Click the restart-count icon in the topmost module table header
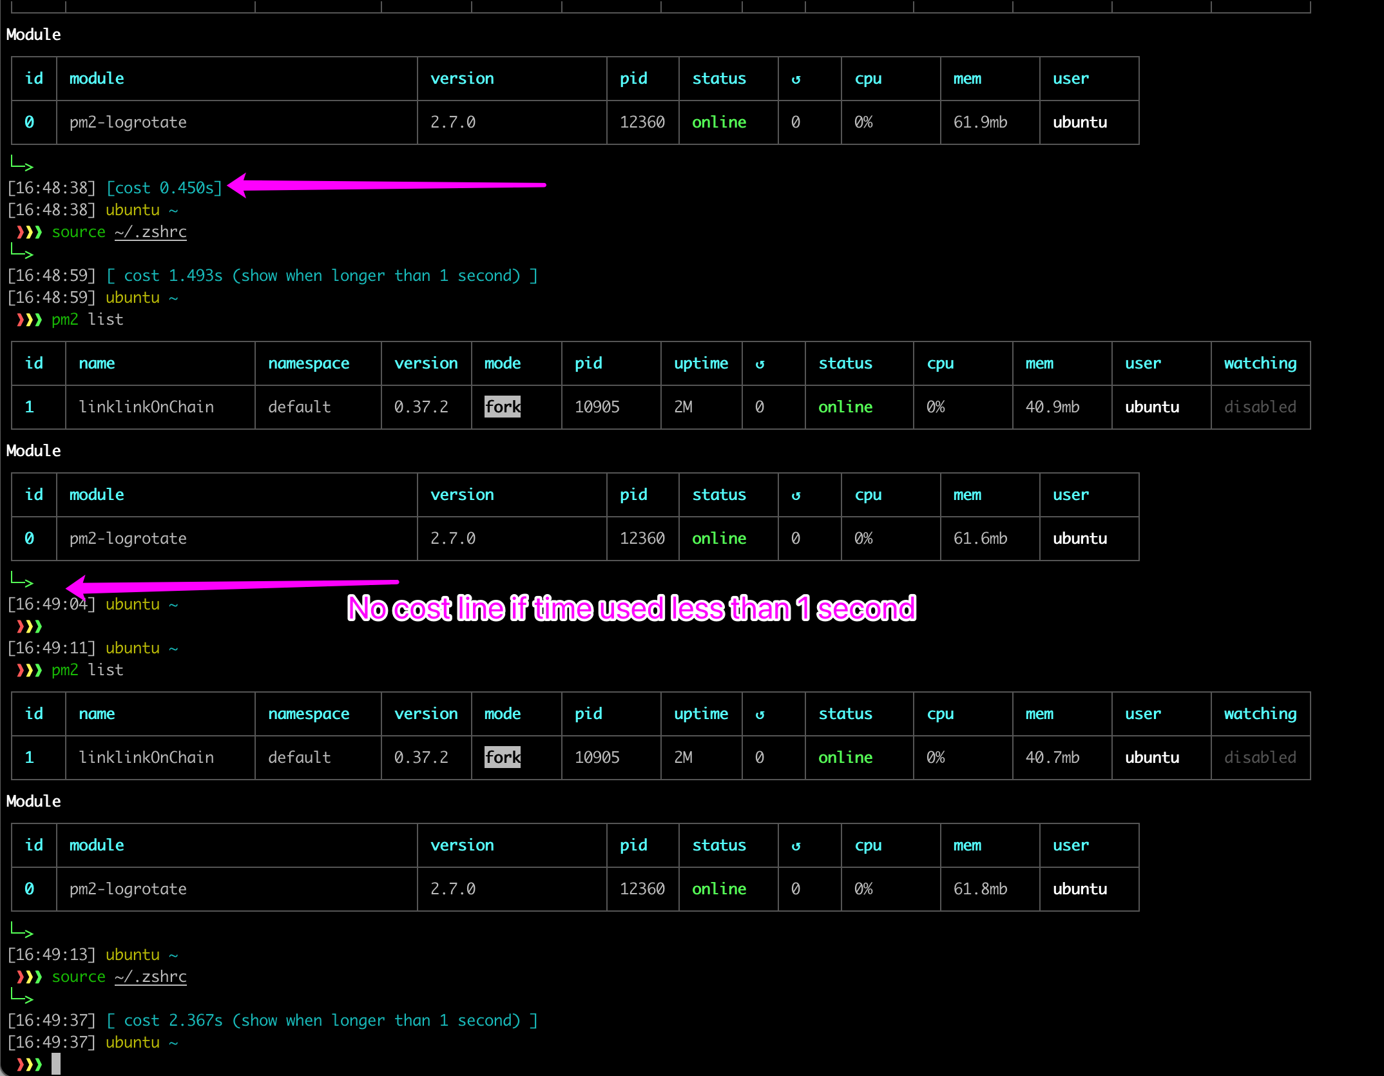 coord(796,79)
